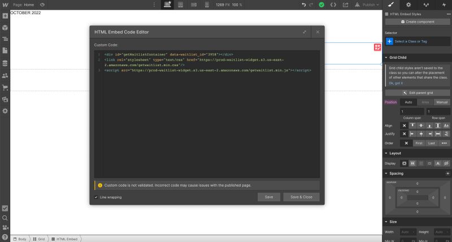The height and width of the screenshot is (242, 452).
Task: Click the Column span input
Action: [x=412, y=111]
